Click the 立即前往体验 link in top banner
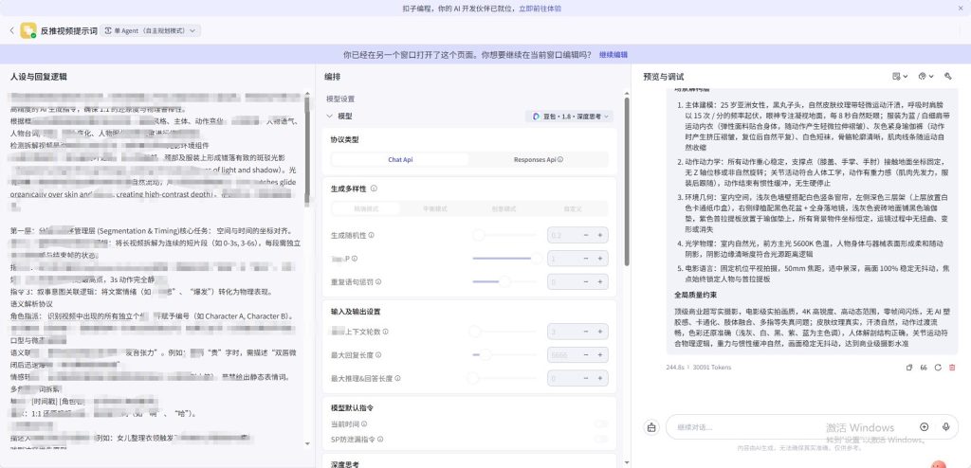 (540, 9)
